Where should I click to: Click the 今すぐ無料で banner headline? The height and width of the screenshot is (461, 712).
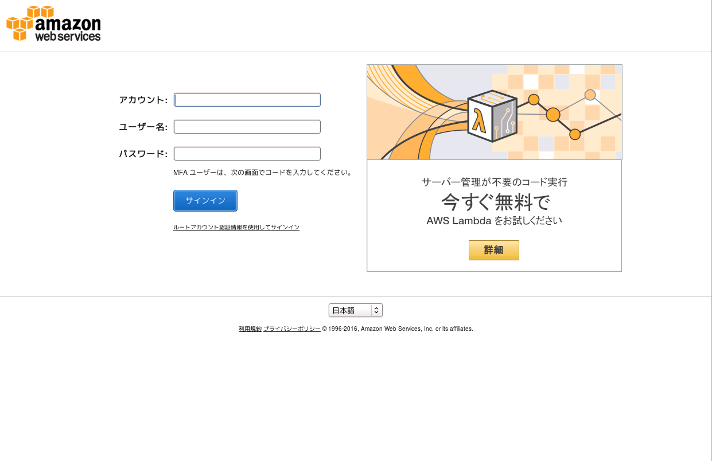[x=494, y=202]
